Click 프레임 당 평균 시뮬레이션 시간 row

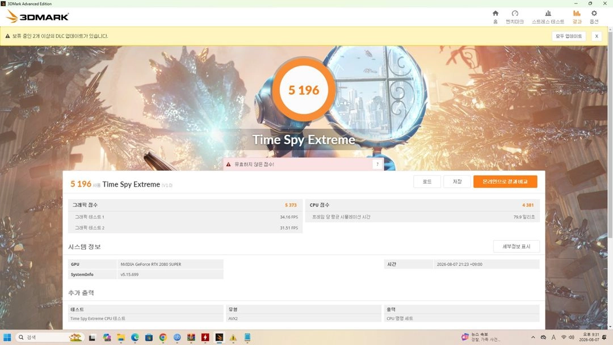click(x=422, y=216)
